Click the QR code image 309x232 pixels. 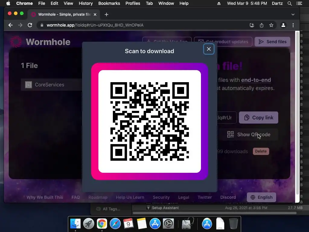(x=150, y=121)
